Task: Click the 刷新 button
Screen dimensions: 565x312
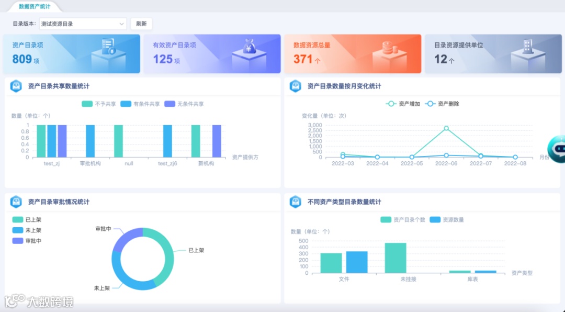Action: coord(141,24)
